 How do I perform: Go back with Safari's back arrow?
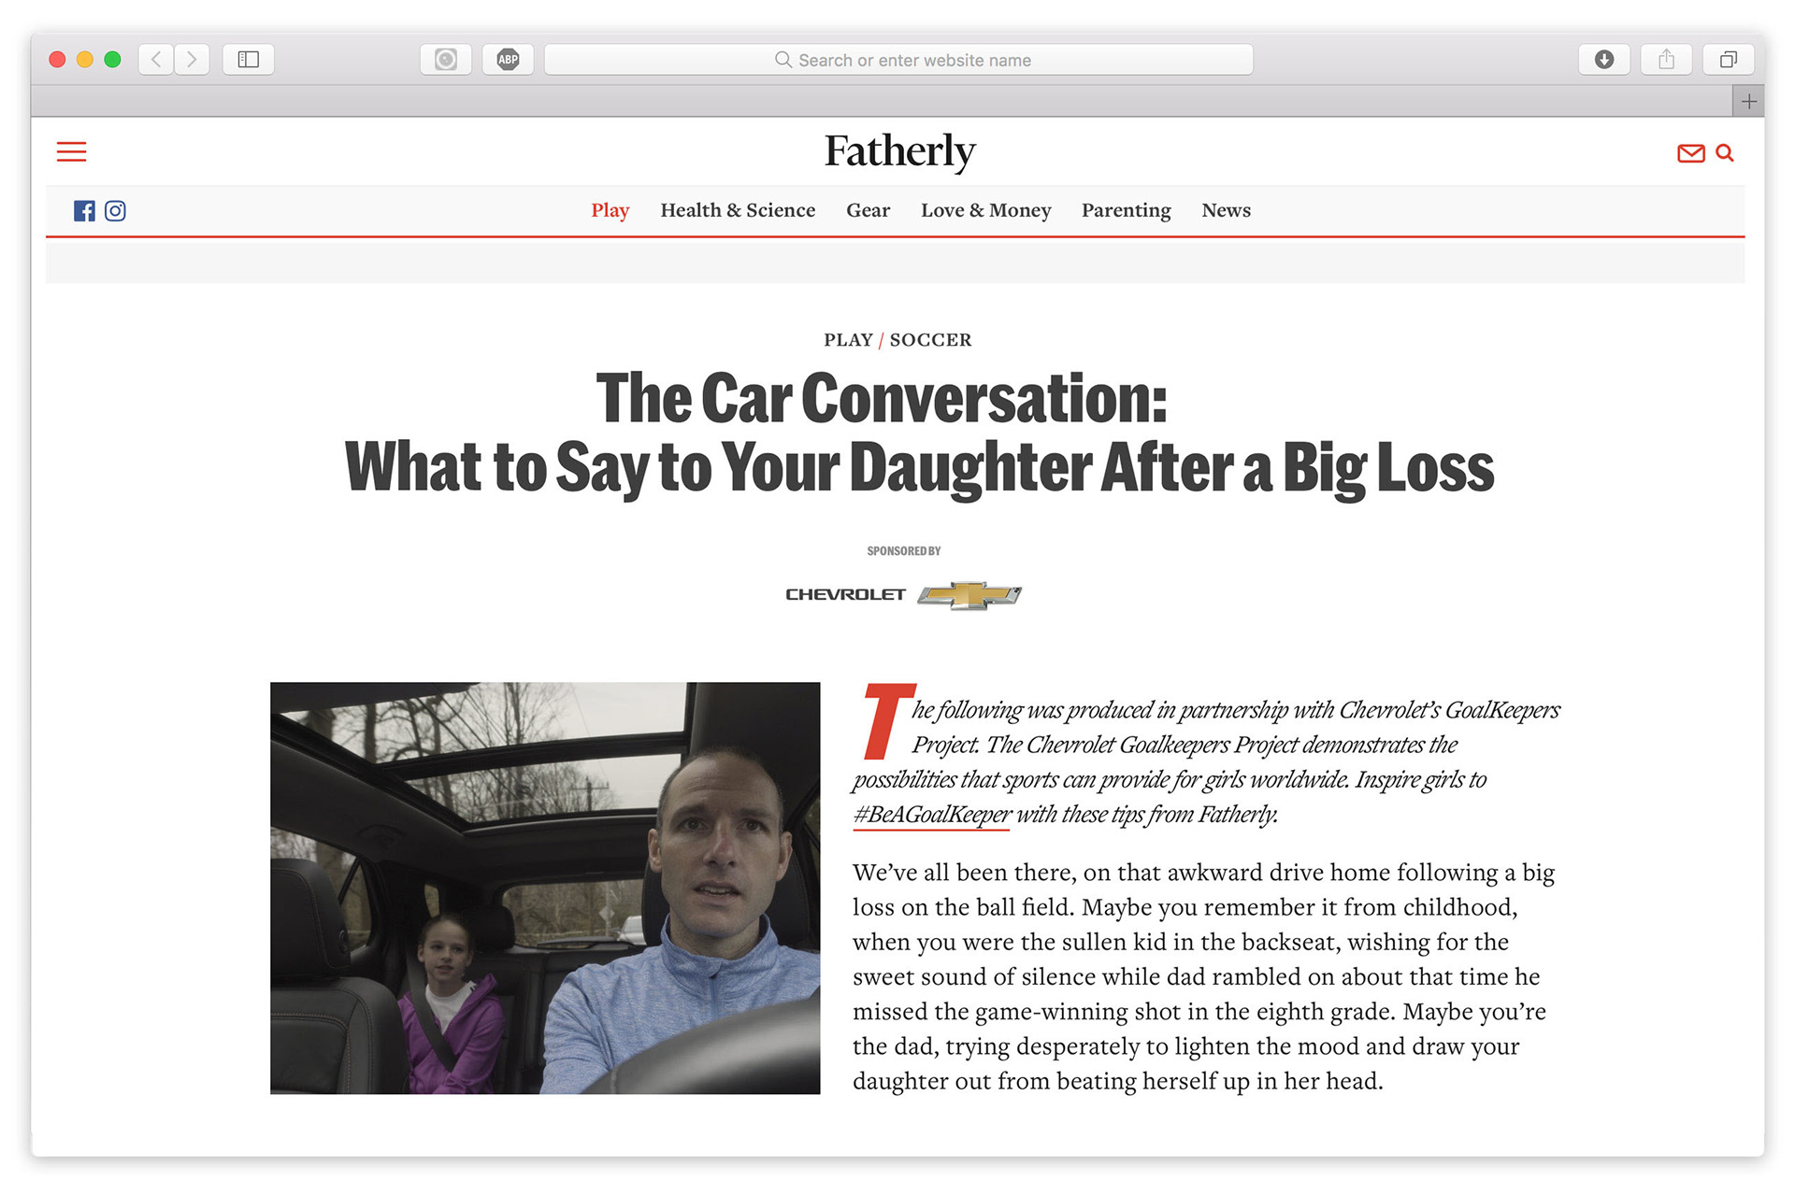coord(156,60)
